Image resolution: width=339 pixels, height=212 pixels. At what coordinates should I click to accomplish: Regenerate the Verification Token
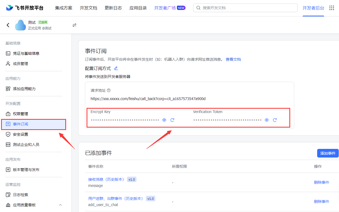[x=275, y=120]
